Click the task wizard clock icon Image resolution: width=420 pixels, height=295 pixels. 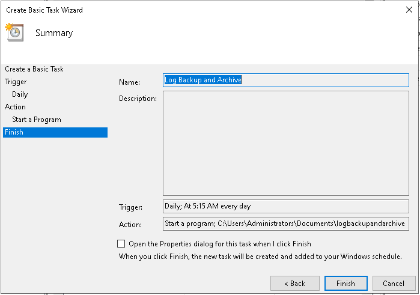pyautogui.click(x=14, y=32)
